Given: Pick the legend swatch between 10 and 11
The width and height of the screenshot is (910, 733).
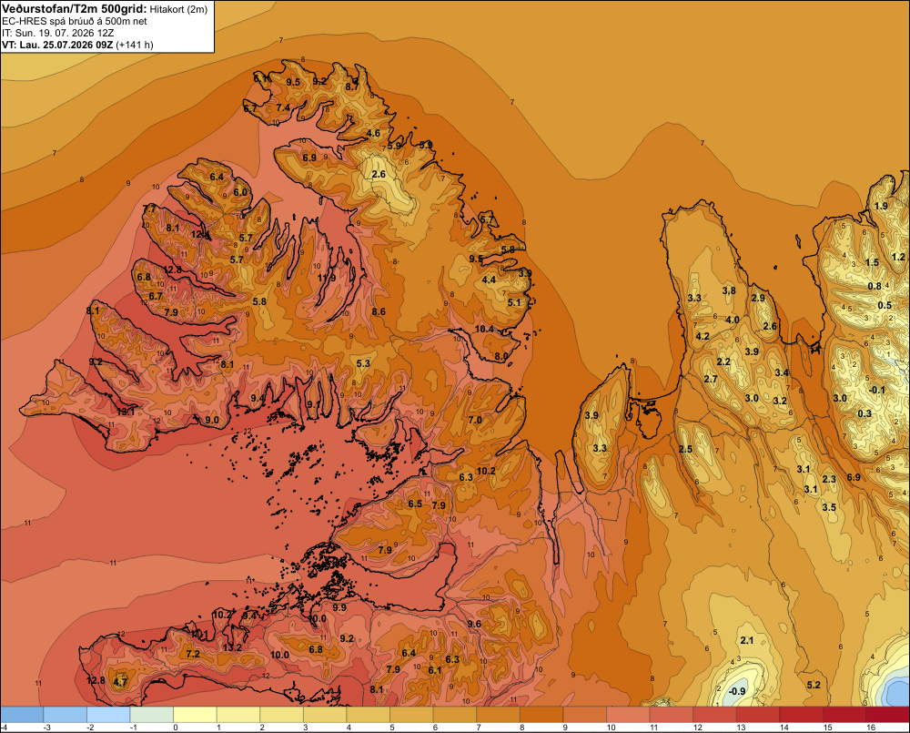Looking at the screenshot, I should pos(629,715).
